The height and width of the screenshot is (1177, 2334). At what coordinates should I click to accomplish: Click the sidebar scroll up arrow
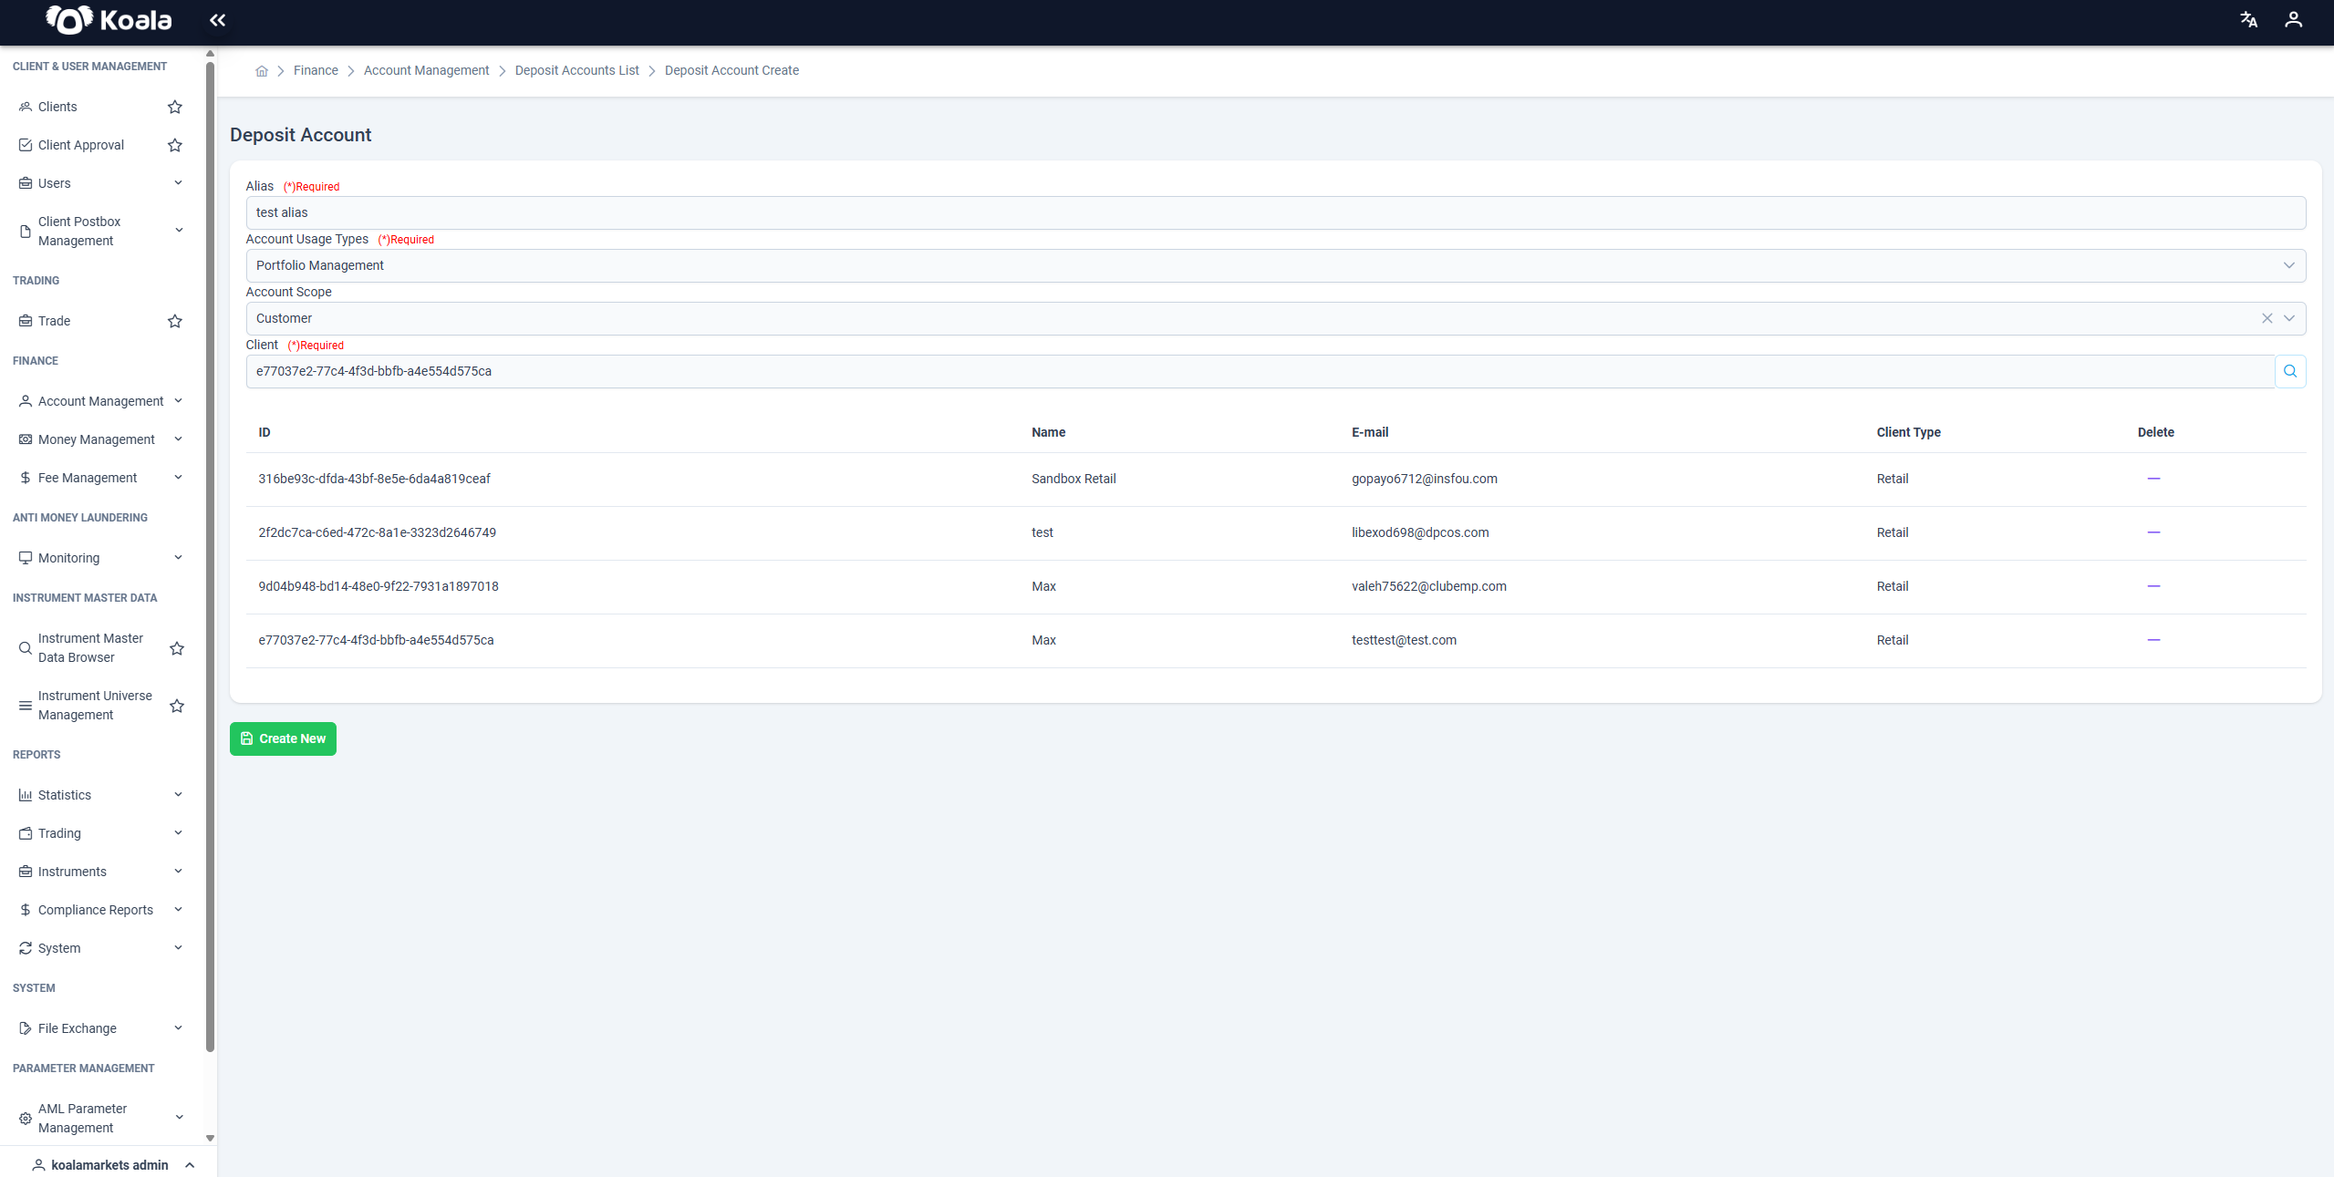point(210,53)
